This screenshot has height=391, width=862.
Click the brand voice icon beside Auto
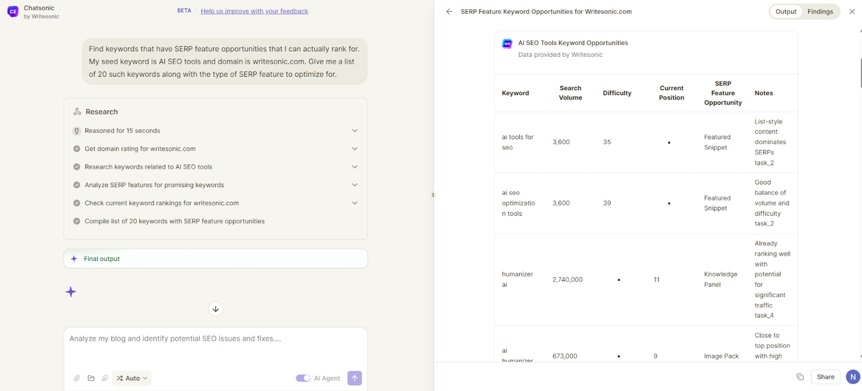pos(105,378)
